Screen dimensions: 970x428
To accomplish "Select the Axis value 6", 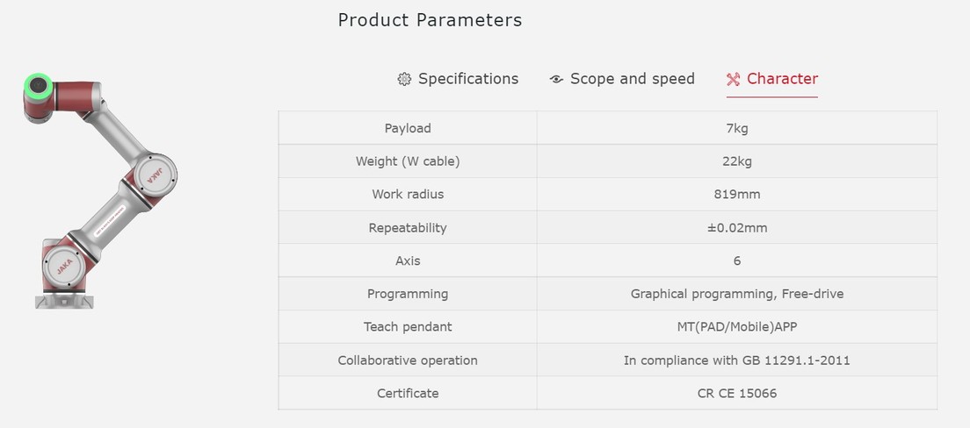I will click(736, 260).
